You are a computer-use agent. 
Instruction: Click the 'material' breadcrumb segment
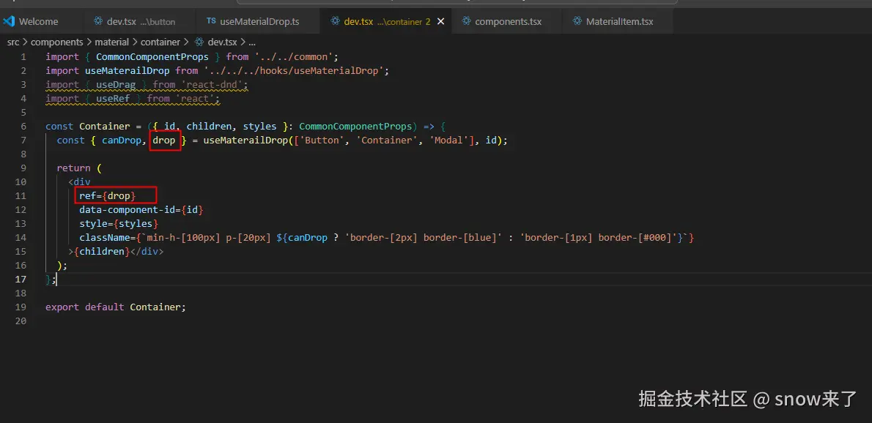point(112,42)
